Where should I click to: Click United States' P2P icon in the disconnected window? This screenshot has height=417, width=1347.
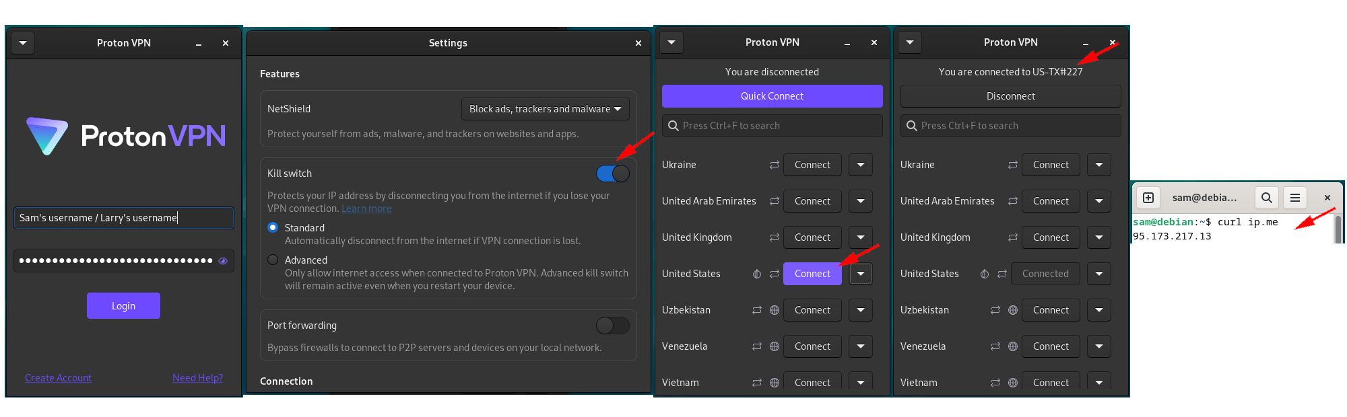click(x=775, y=274)
